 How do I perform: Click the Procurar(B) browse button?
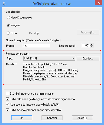click(88, 32)
